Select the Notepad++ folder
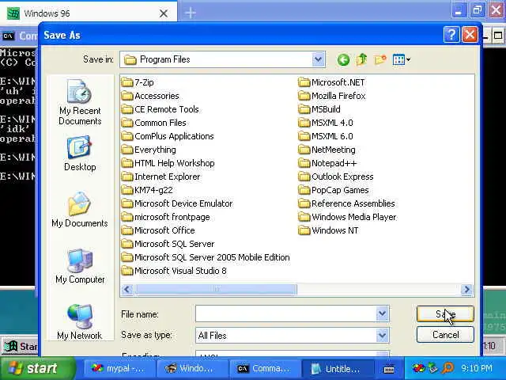The width and height of the screenshot is (506, 380). [x=328, y=163]
